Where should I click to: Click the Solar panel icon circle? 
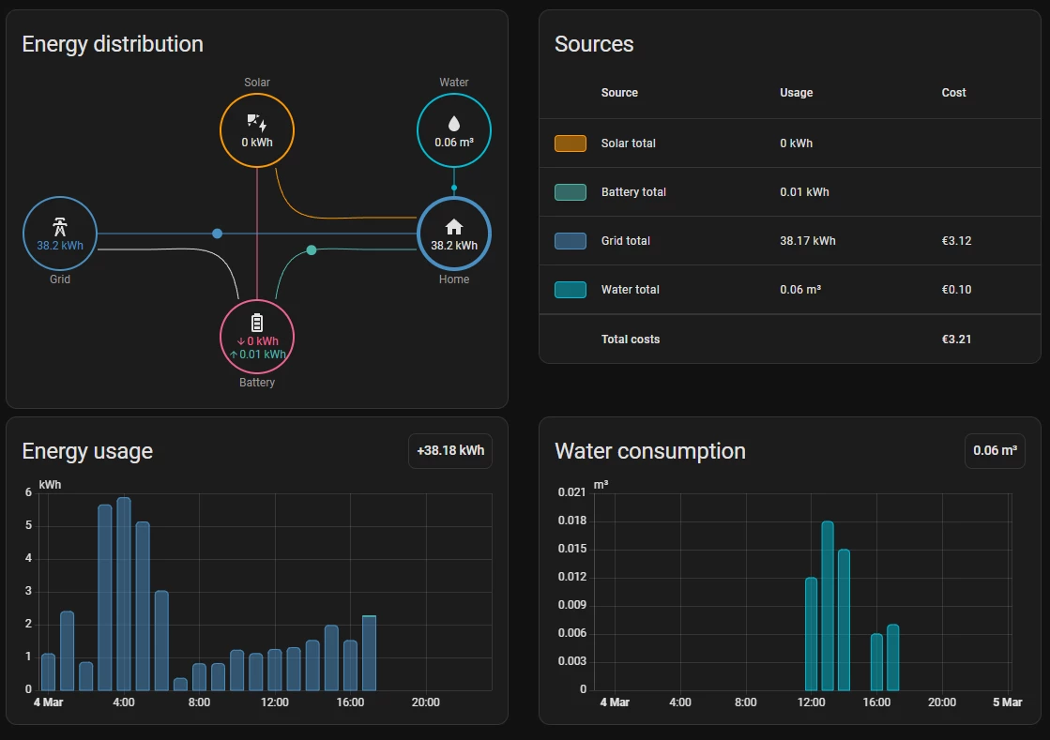tap(257, 129)
